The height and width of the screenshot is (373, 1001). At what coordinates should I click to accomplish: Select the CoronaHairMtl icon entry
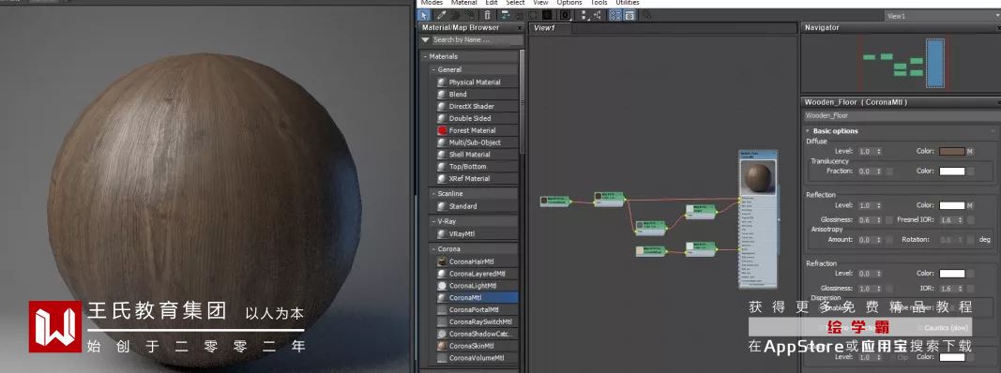click(x=442, y=262)
